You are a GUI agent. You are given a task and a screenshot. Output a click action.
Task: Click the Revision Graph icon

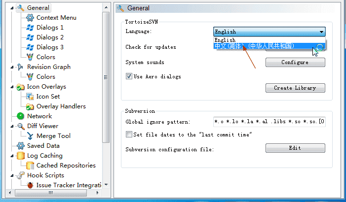[20, 67]
